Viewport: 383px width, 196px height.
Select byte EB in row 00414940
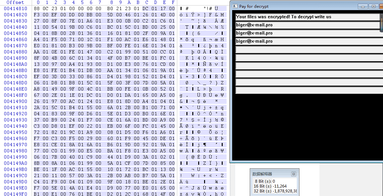click(110, 126)
